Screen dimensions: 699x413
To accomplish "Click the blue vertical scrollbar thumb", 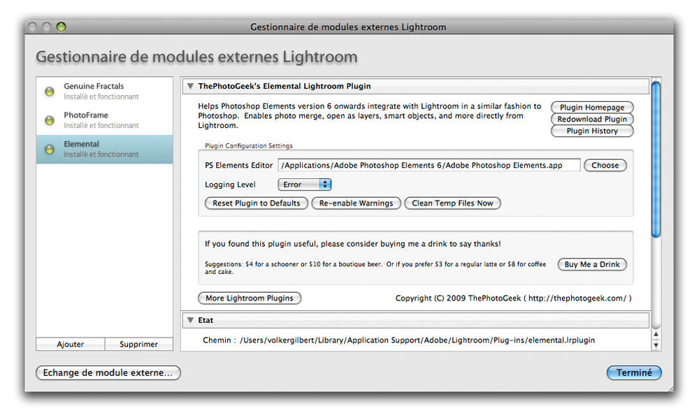I will tap(656, 159).
